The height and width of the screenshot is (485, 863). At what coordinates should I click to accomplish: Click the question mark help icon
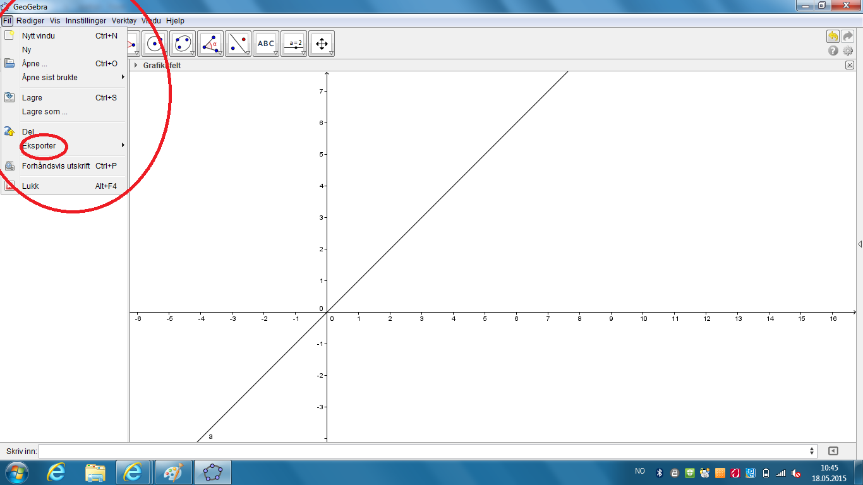point(833,51)
